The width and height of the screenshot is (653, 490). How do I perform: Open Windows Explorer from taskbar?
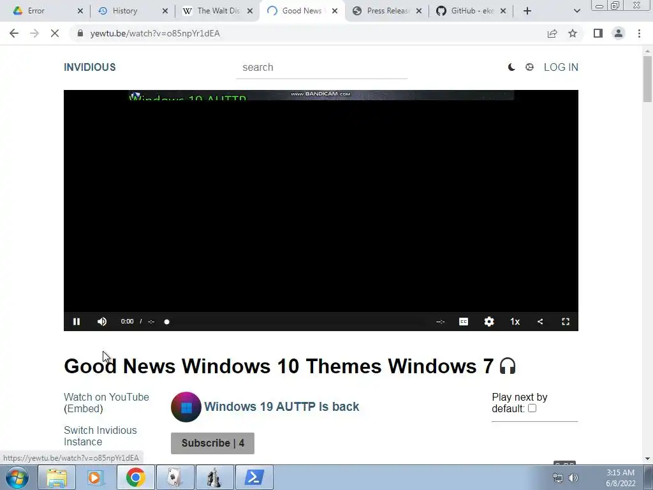click(x=57, y=477)
